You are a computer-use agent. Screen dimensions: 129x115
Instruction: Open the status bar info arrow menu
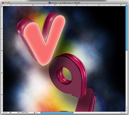coord(34,113)
